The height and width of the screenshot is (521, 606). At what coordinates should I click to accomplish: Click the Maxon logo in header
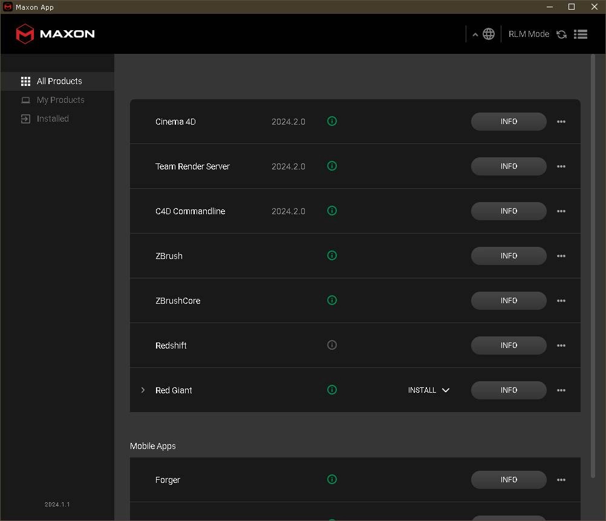[55, 34]
